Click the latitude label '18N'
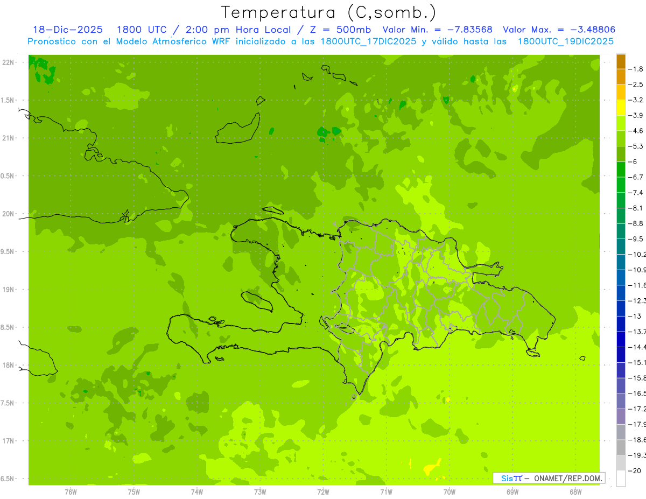 8,365
